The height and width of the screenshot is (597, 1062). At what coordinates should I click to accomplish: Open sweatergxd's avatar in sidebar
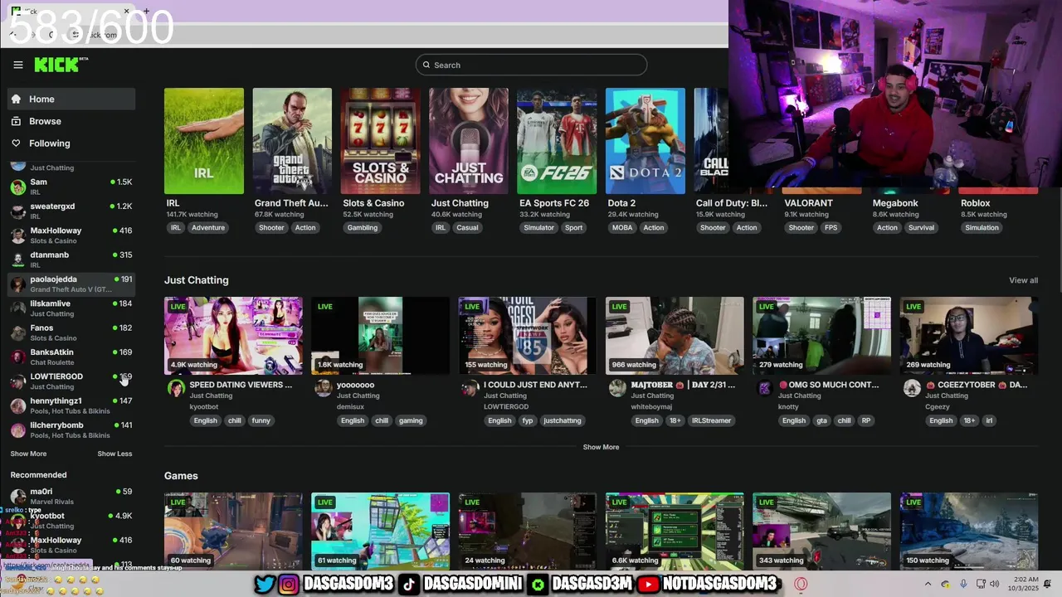17,211
